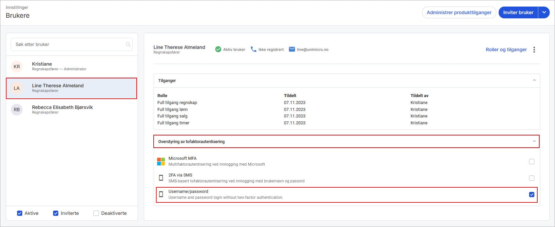The image size is (555, 227).
Task: Click the phone icon beside Ikke registrert
Action: pyautogui.click(x=254, y=49)
